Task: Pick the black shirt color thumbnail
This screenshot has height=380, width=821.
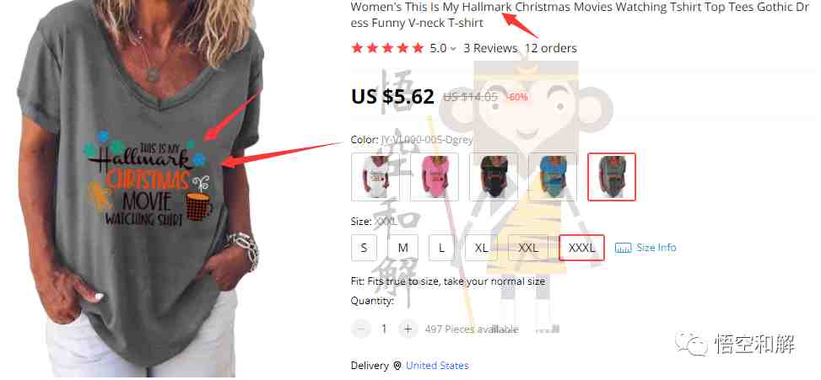Action: pos(494,177)
